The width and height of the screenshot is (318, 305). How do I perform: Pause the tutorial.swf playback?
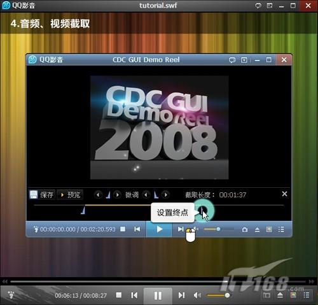pyautogui.click(x=158, y=295)
